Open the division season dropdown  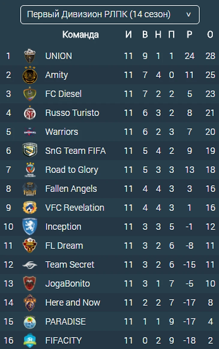click(109, 14)
